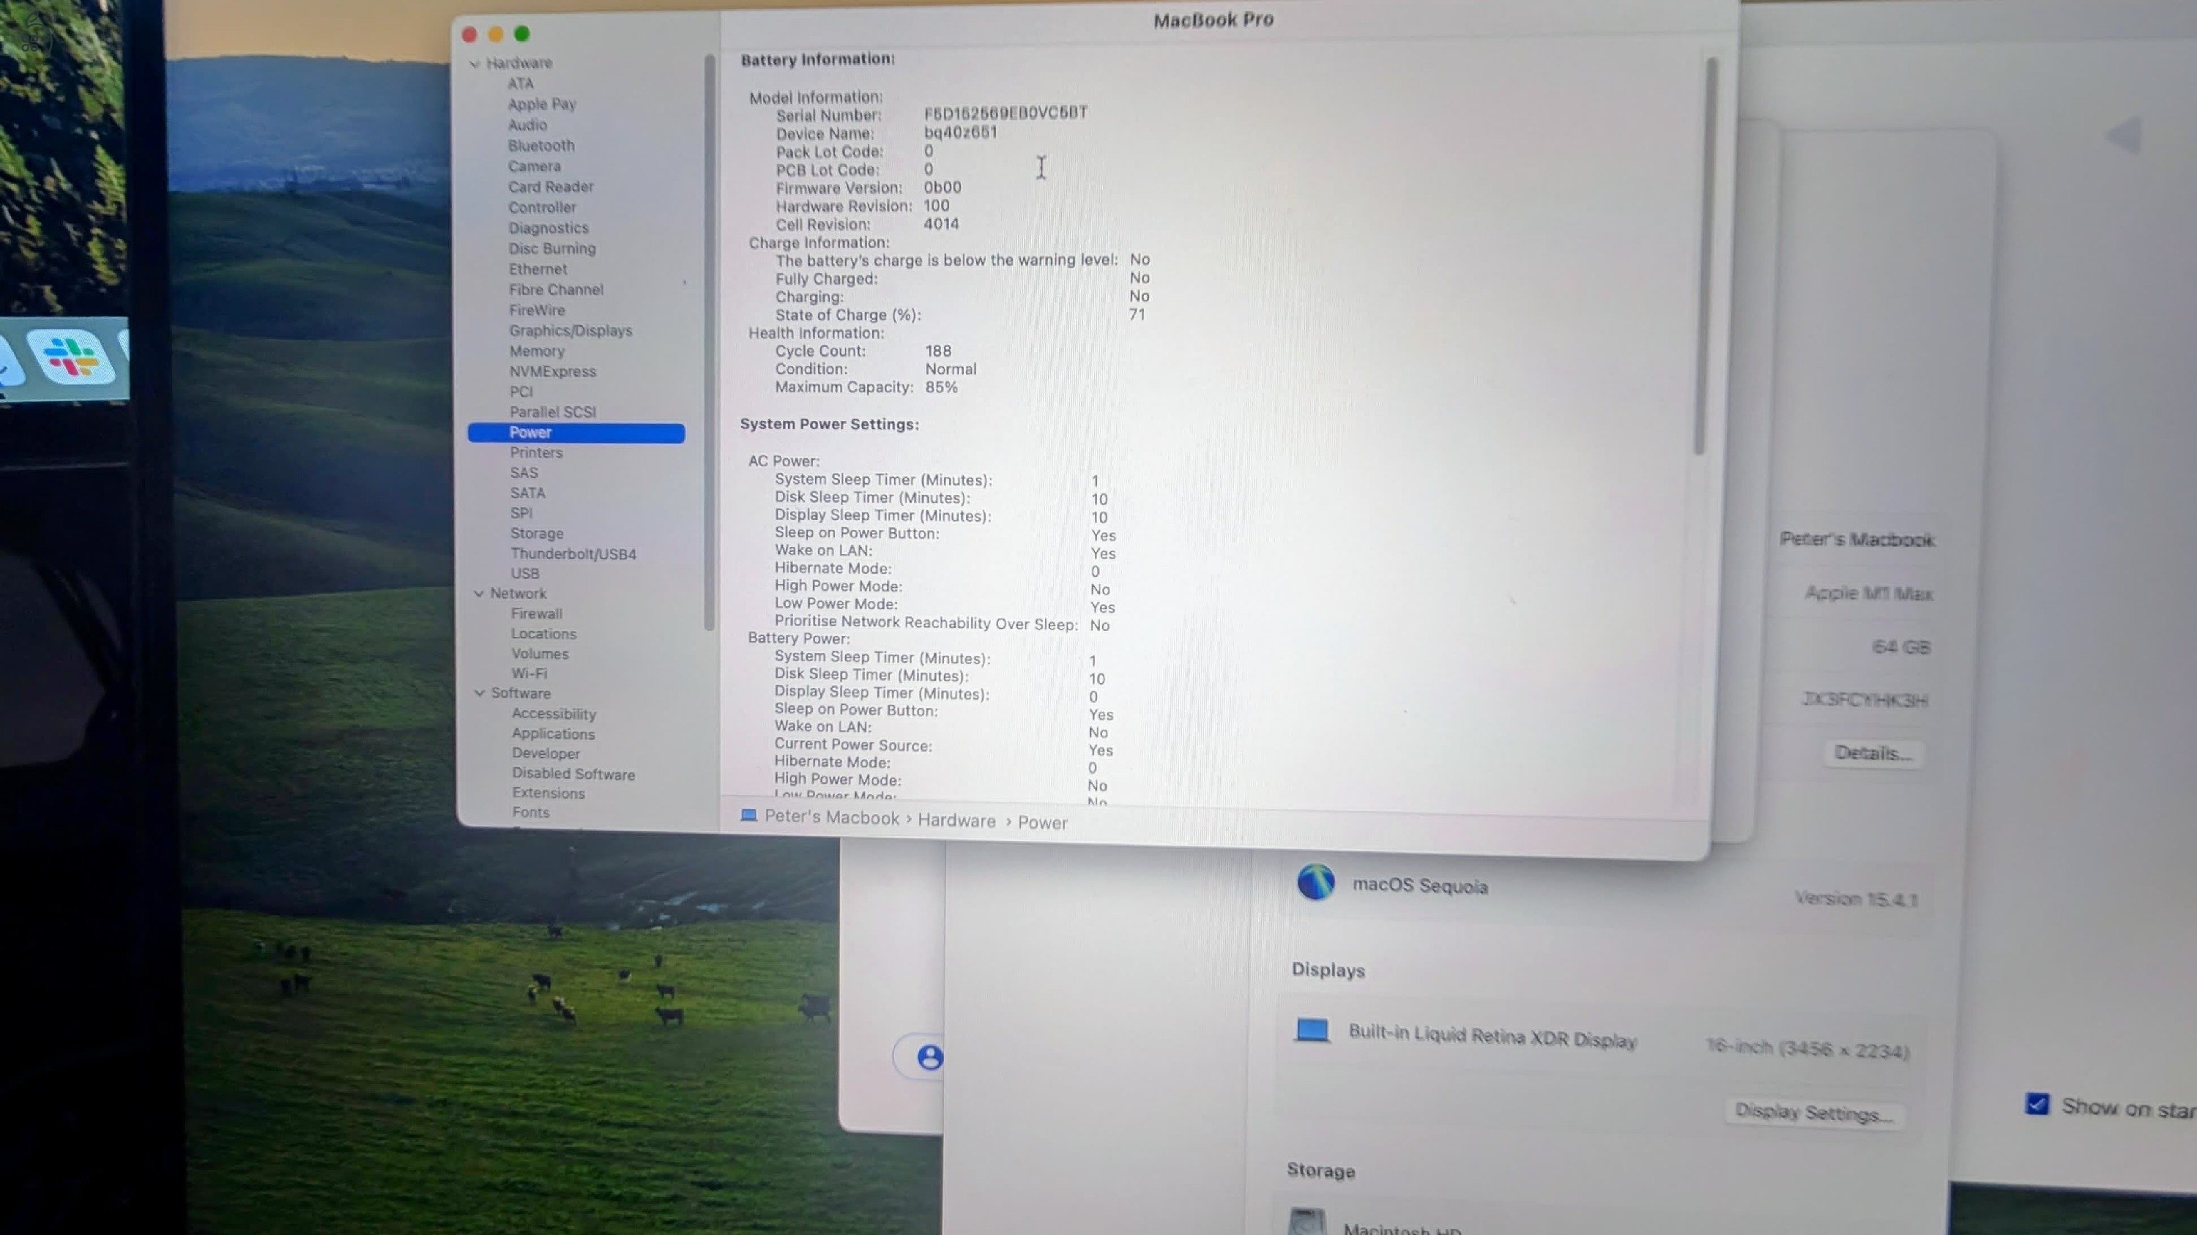The height and width of the screenshot is (1235, 2197).
Task: Click the Maximum Capacity value 85%
Action: click(x=942, y=387)
